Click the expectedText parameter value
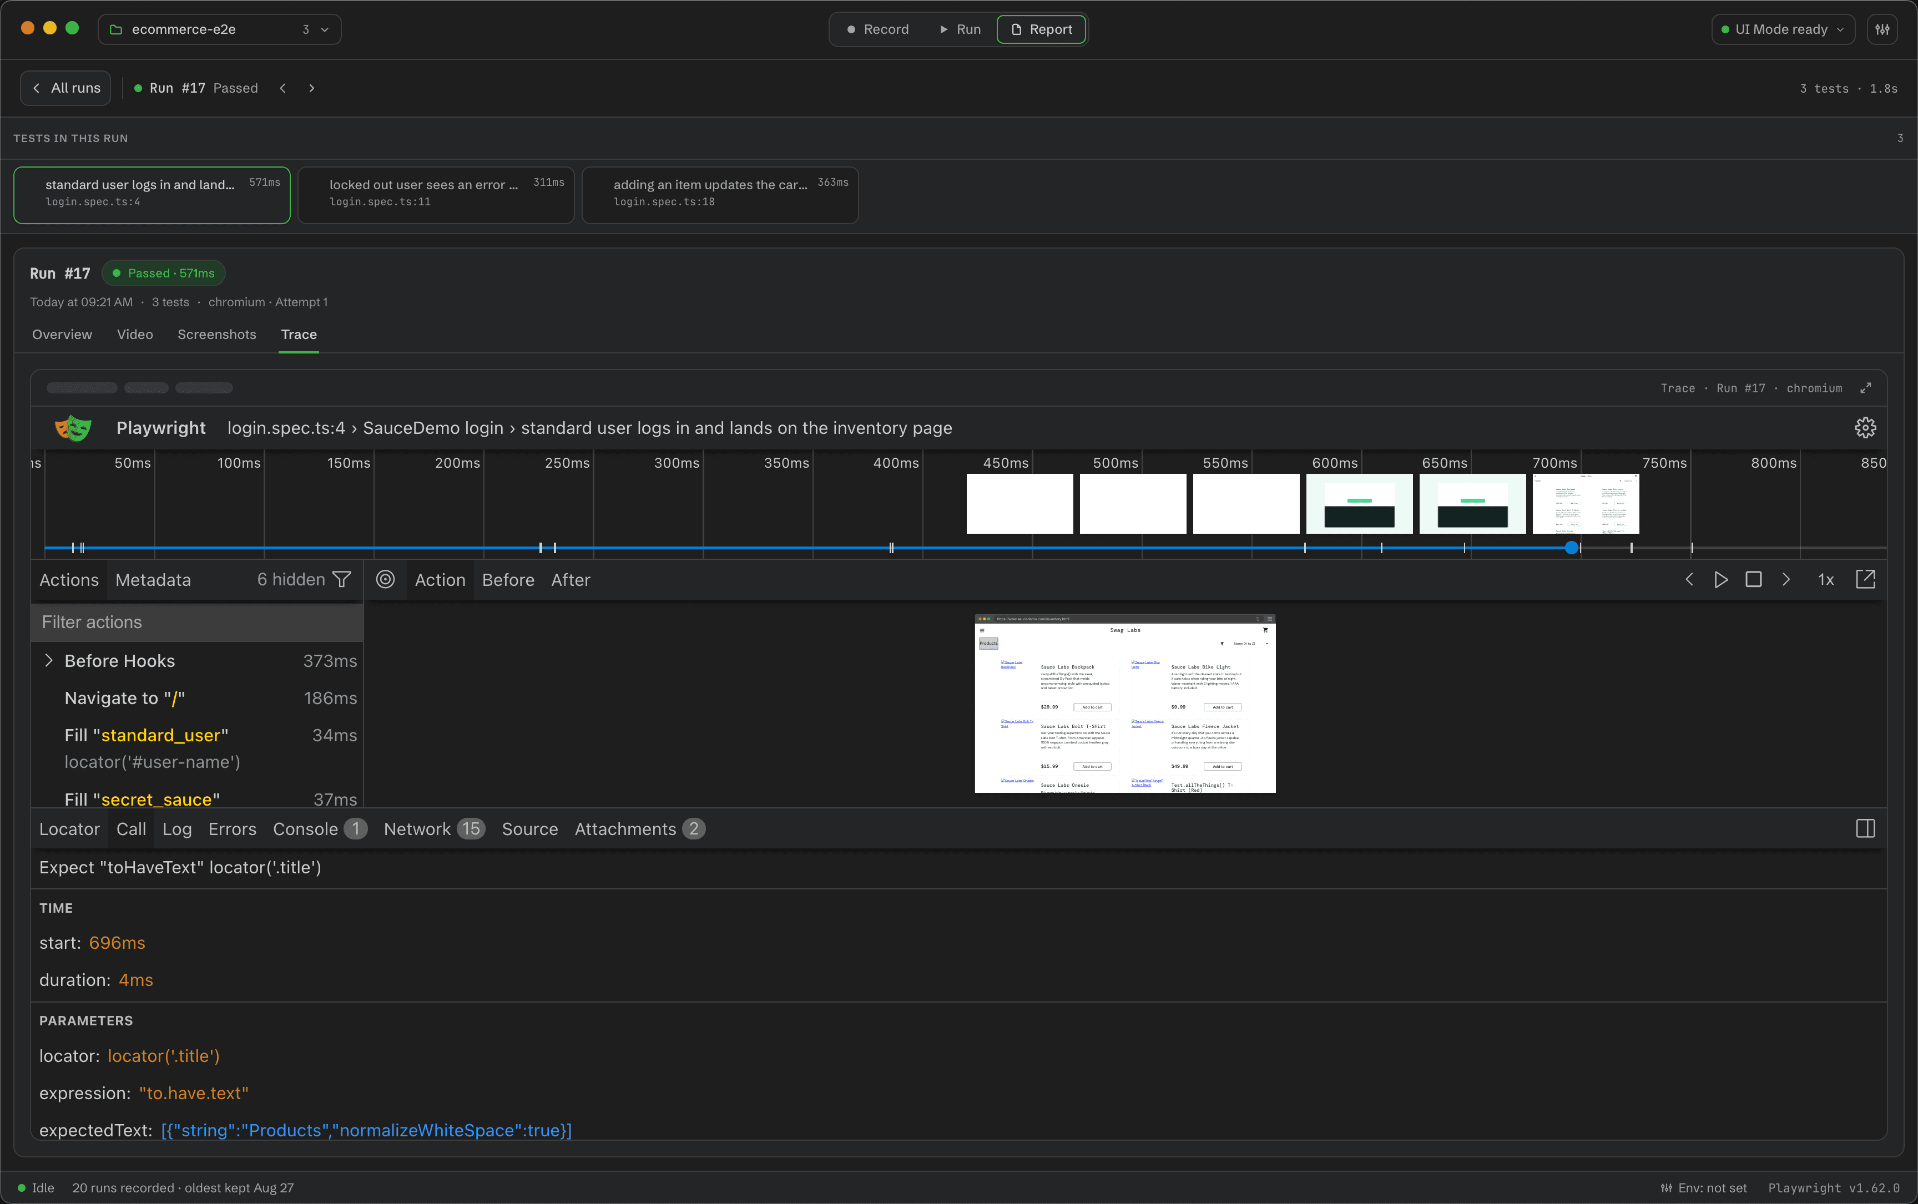1918x1204 pixels. click(x=366, y=1130)
